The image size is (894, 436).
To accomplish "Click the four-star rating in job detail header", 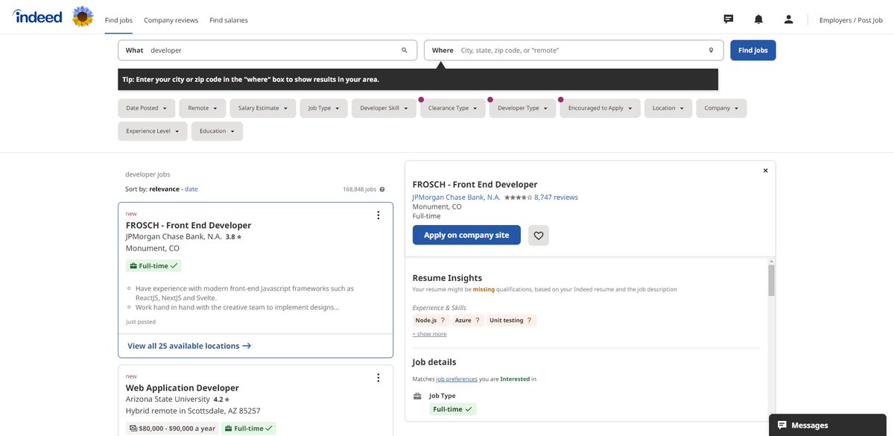I will point(518,198).
